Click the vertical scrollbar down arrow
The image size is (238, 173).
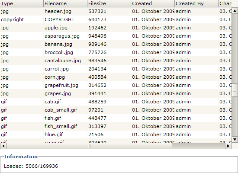point(235,139)
